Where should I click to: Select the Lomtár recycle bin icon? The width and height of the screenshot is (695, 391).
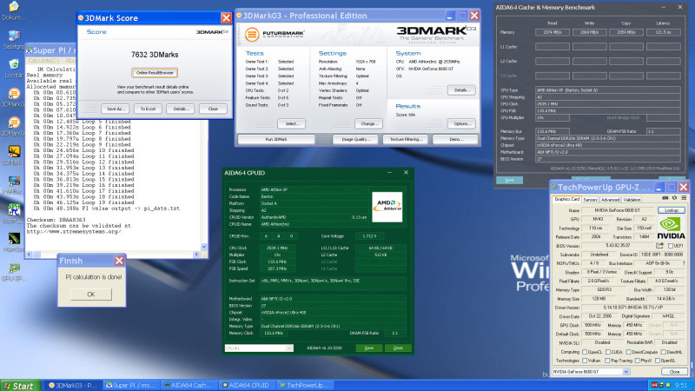pos(14,69)
